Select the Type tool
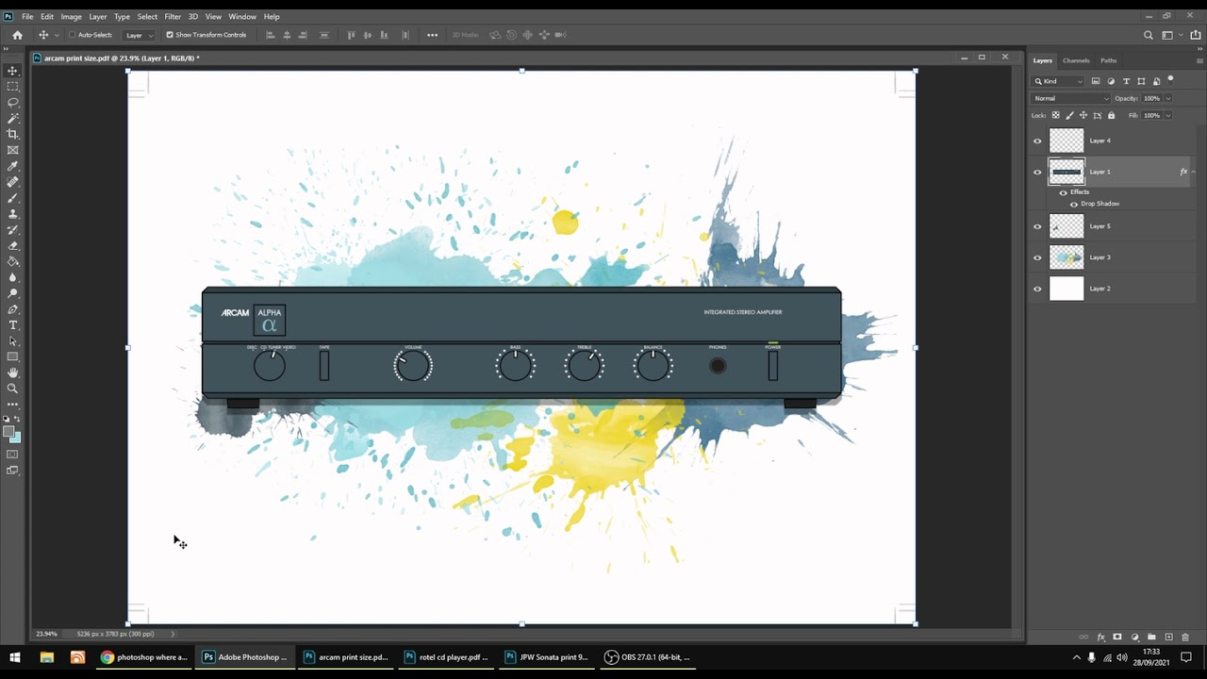This screenshot has height=679, width=1207. pyautogui.click(x=12, y=325)
